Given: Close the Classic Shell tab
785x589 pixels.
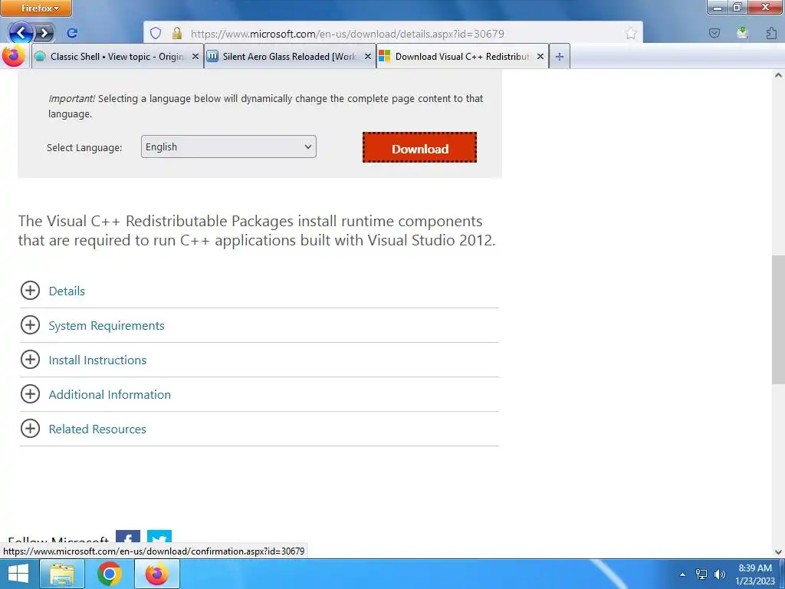Looking at the screenshot, I should click(x=195, y=57).
